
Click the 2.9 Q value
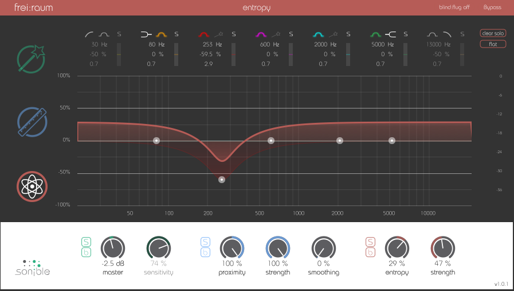point(209,64)
